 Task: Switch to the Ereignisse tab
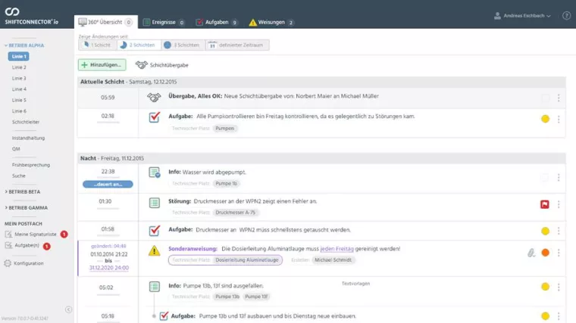pos(162,23)
